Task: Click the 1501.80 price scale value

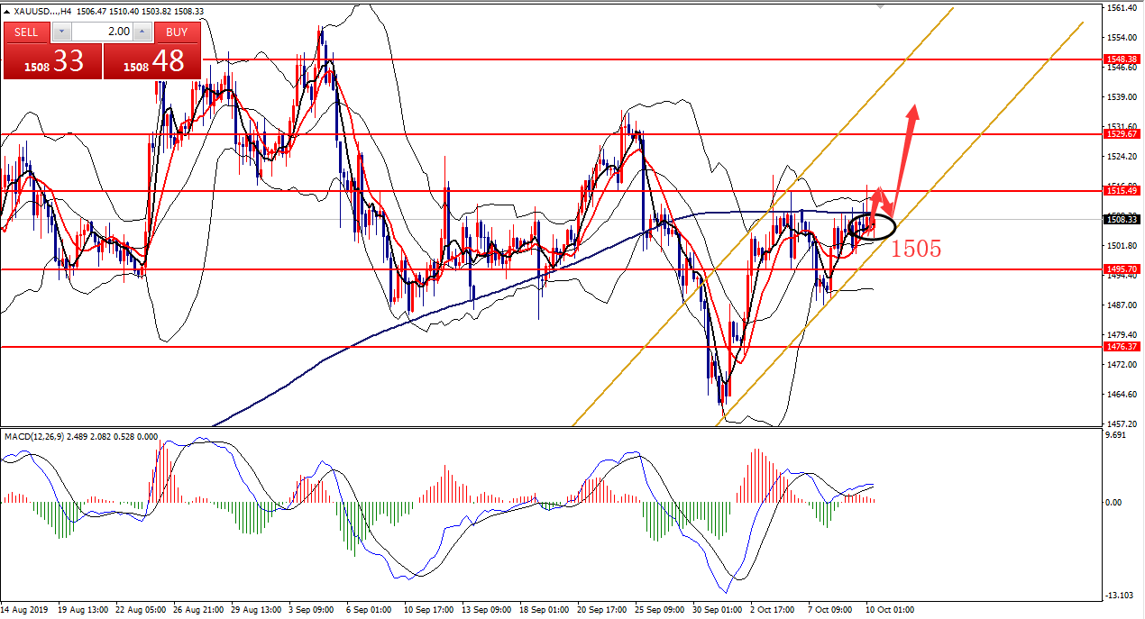Action: (x=1122, y=245)
